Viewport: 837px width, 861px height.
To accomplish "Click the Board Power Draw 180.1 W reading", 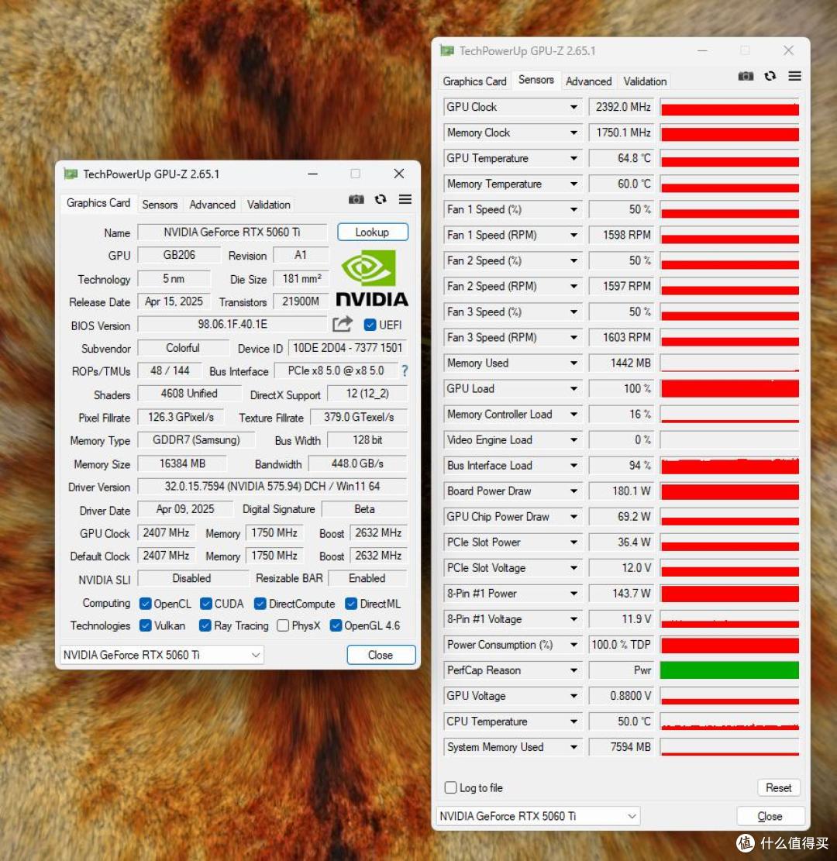I will point(622,491).
